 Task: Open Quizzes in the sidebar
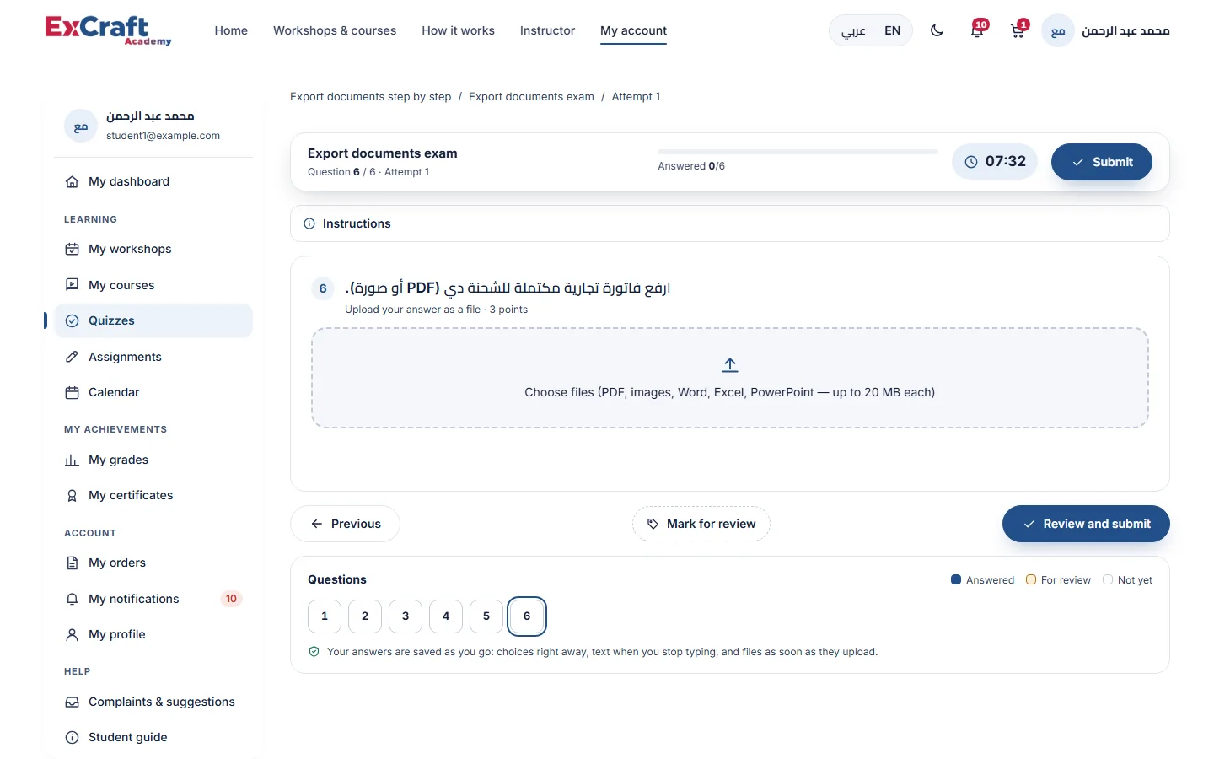coord(153,320)
